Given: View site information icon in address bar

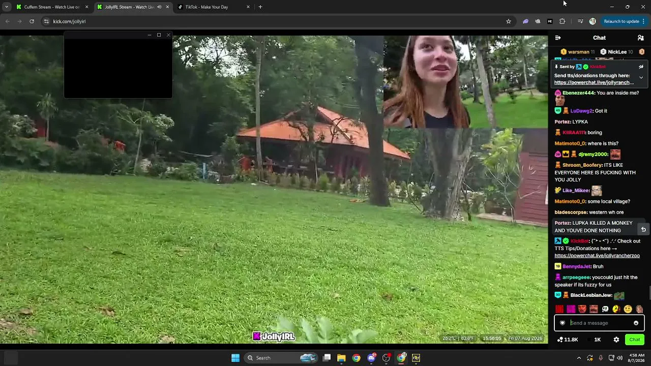Looking at the screenshot, I should (x=46, y=21).
